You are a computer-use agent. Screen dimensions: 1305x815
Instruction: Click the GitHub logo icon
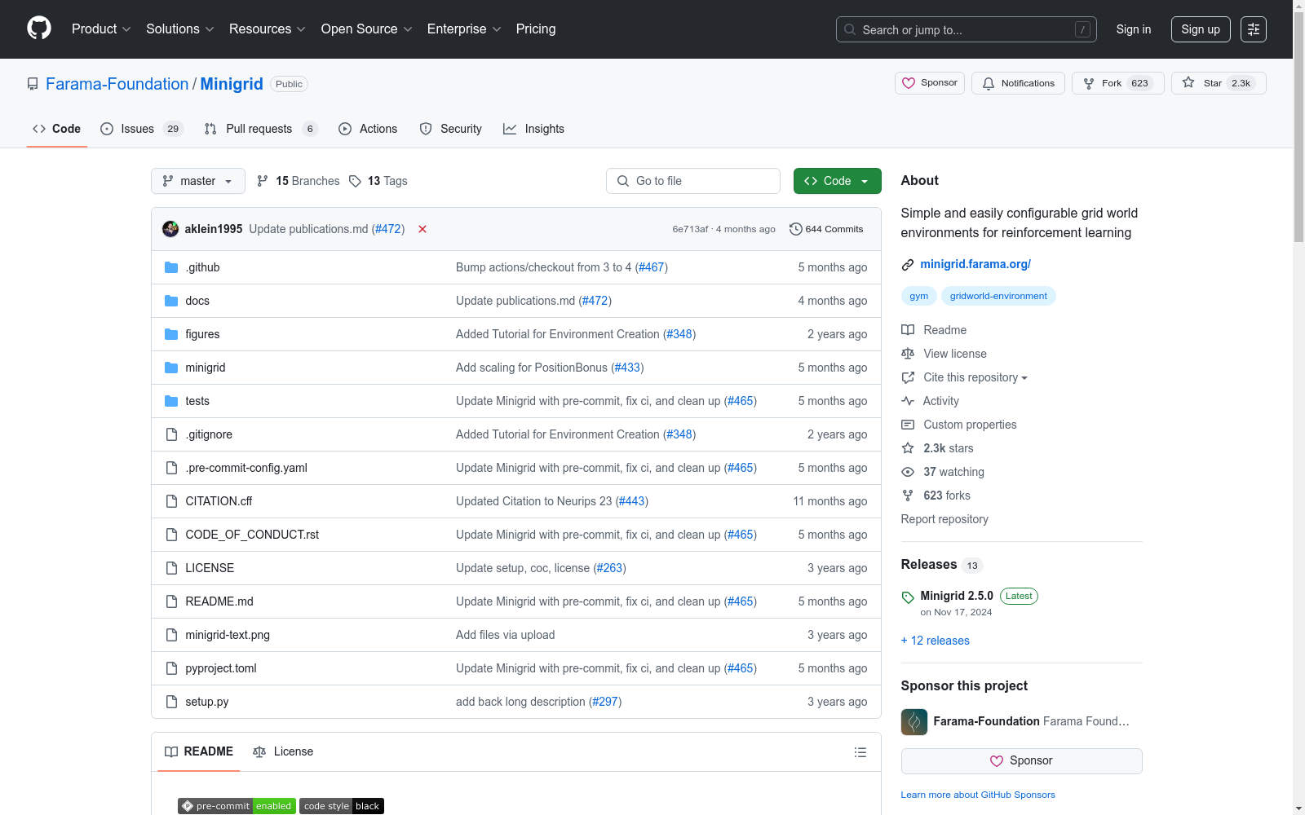(39, 29)
